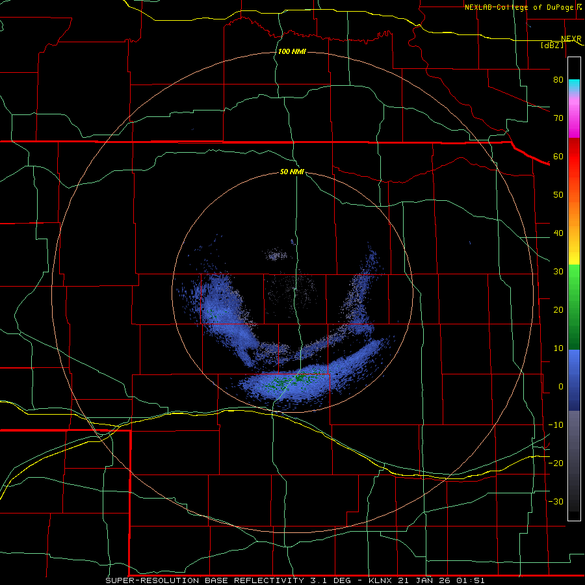Click the 80 value on the dBZ scale
This screenshot has height=585, width=585.
point(558,79)
